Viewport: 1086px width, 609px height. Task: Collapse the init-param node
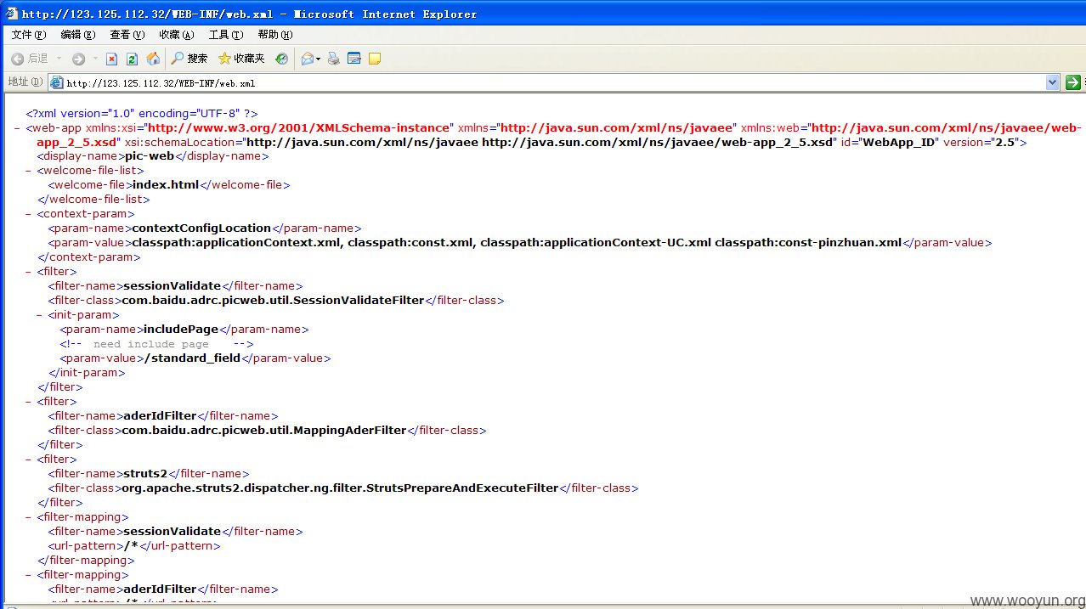pyautogui.click(x=41, y=315)
